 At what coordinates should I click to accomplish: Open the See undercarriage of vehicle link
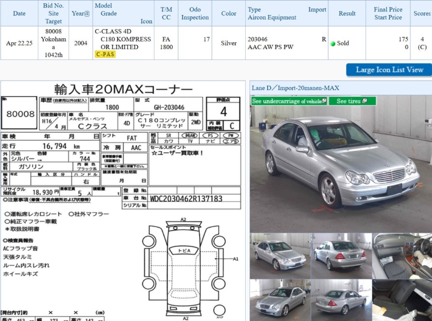coord(286,101)
